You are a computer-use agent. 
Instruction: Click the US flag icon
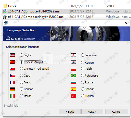pos(12,55)
